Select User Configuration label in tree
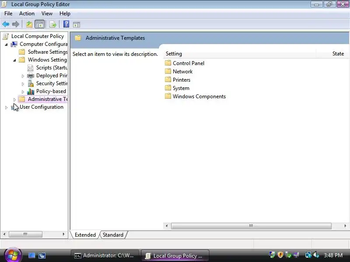Viewport: 350px width, 262px height. click(x=41, y=107)
